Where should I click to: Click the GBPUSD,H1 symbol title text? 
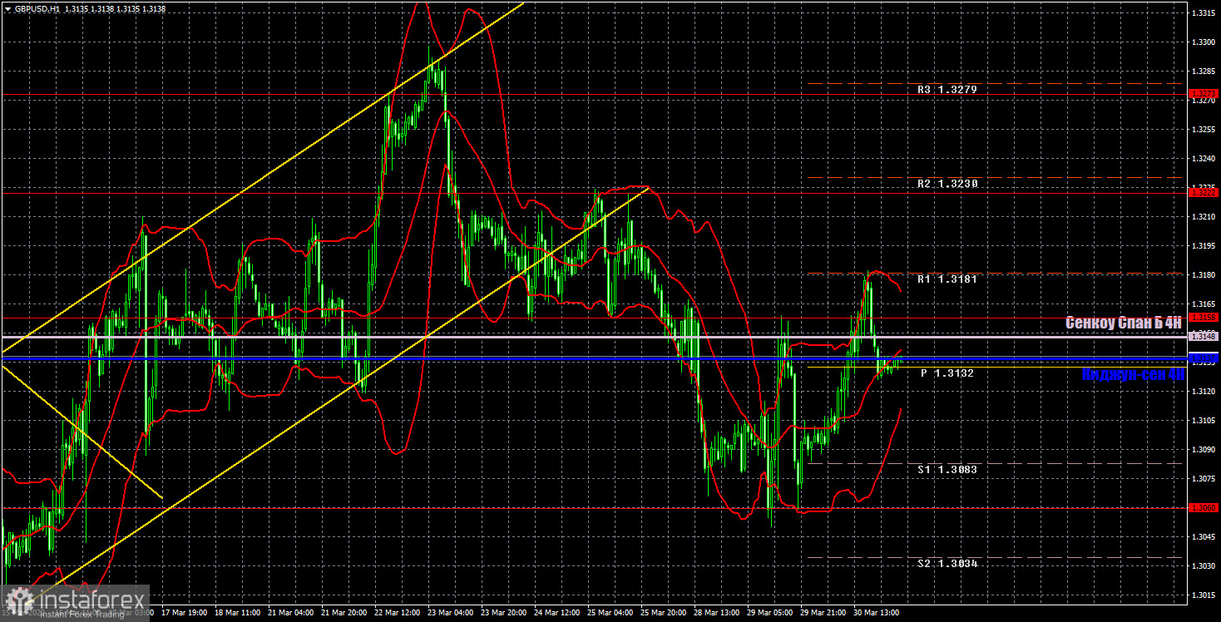(x=36, y=8)
